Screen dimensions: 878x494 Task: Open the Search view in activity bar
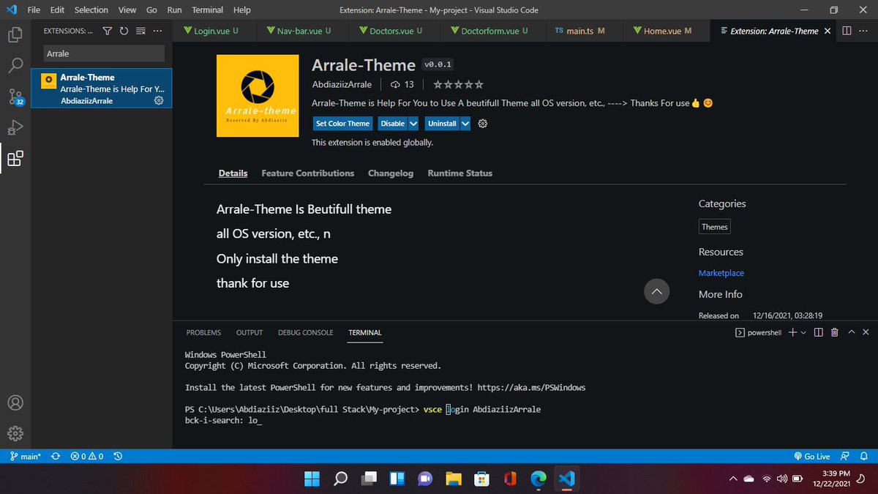pyautogui.click(x=15, y=65)
